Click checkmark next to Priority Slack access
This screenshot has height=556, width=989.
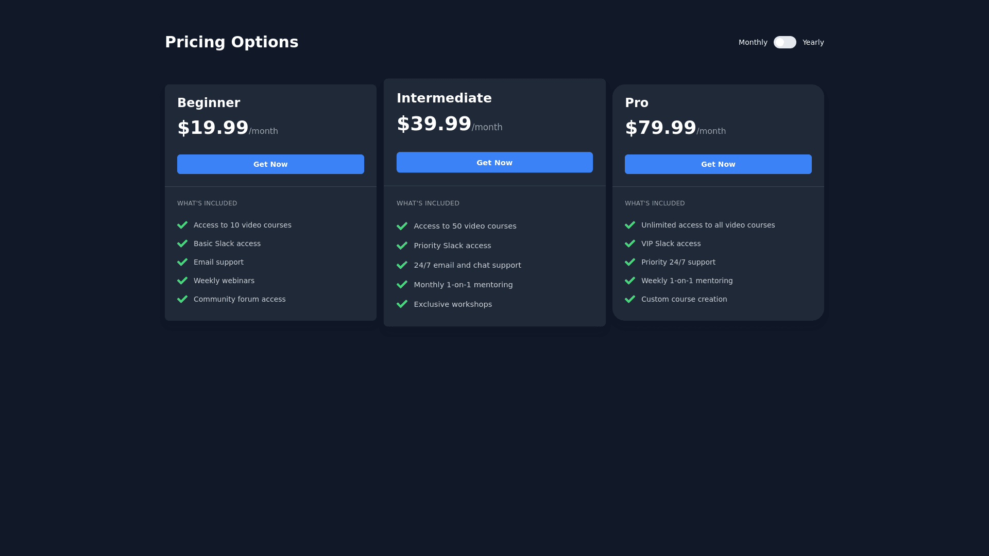coord(402,246)
